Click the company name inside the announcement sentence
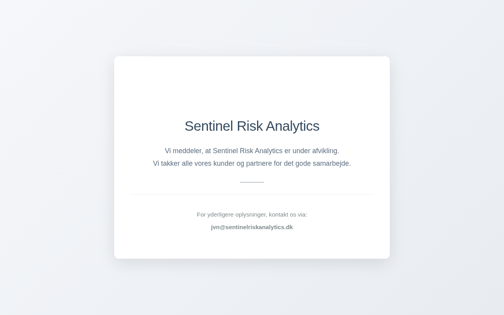Screen dimensions: 504x315 click(x=248, y=151)
